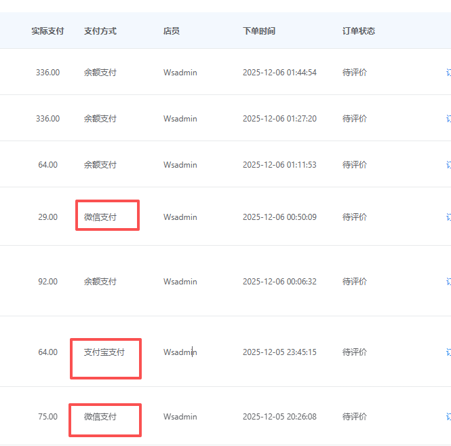Click the 店员 column header
Screen dimensions: 451x446
click(172, 31)
